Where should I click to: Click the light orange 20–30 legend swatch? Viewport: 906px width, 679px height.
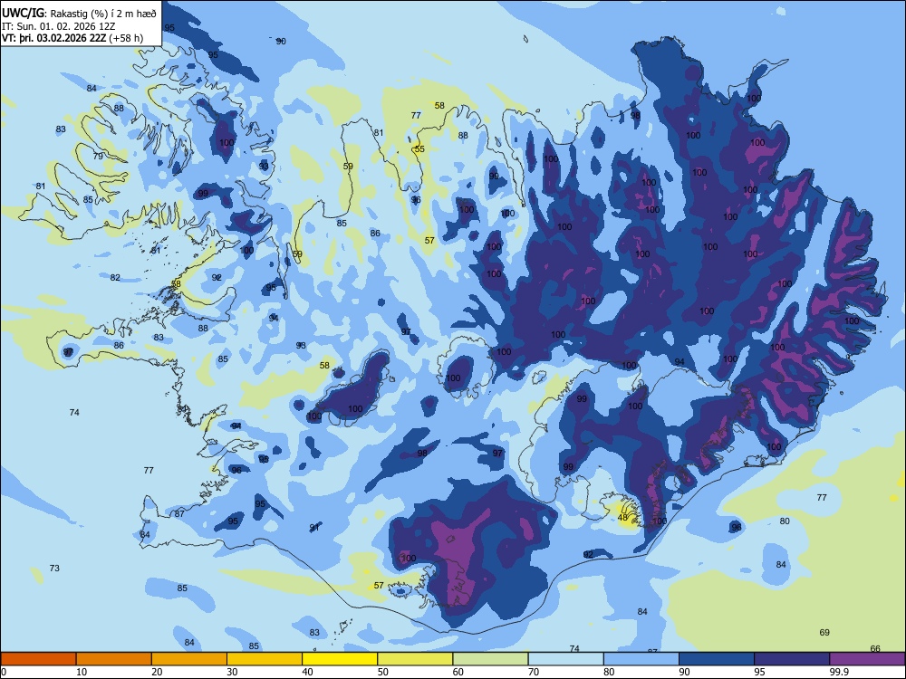189,659
